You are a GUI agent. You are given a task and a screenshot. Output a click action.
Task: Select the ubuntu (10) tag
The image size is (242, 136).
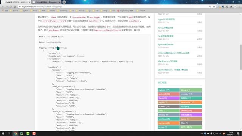pyautogui.click(x=191, y=111)
